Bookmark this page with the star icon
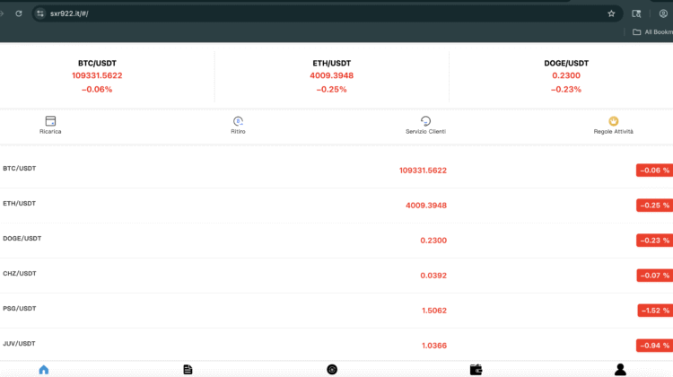Screen dimensions: 673x377 [611, 13]
